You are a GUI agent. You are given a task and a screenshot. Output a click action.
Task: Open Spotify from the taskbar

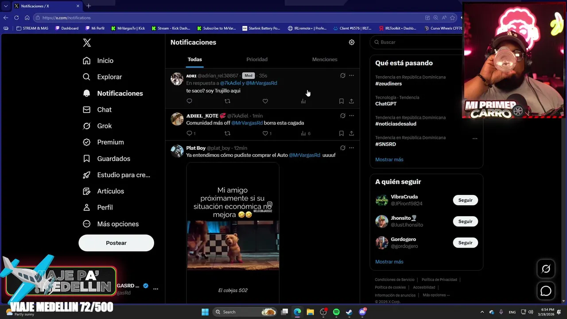pos(336,312)
